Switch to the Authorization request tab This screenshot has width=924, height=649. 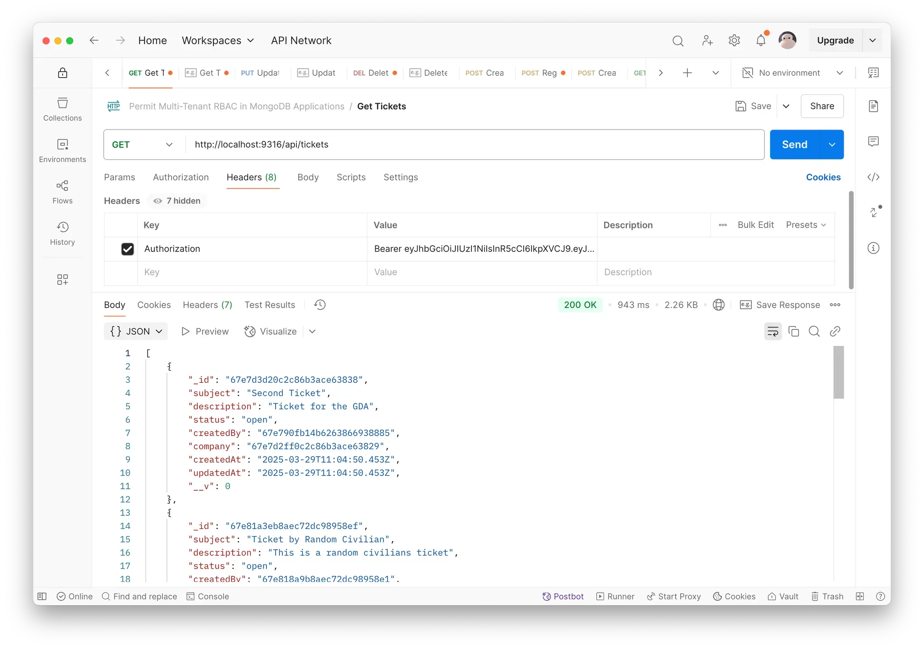180,177
